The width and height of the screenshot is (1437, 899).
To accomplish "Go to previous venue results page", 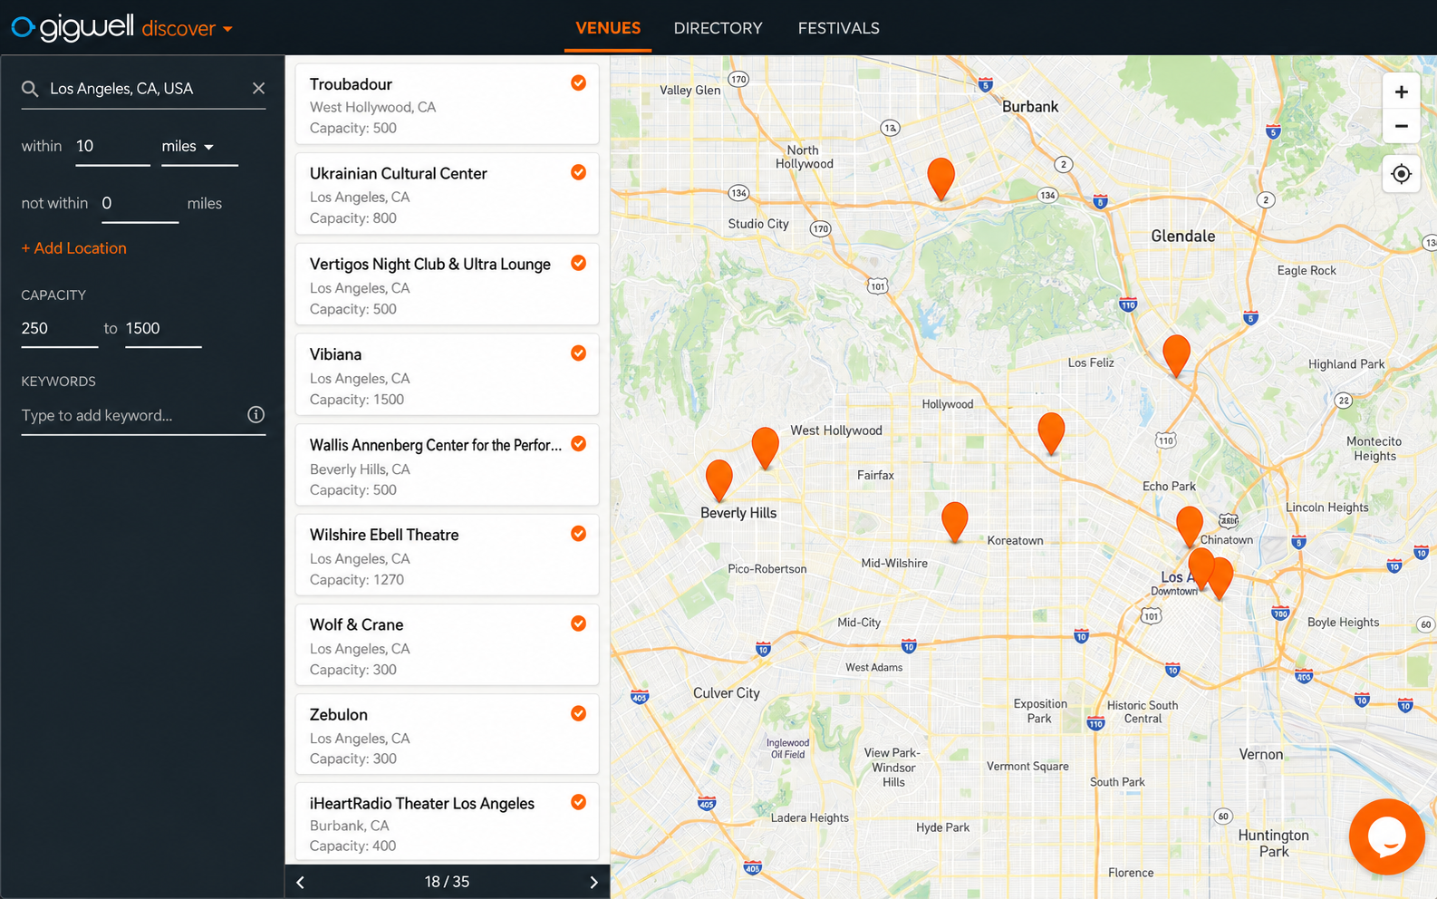I will tap(300, 882).
